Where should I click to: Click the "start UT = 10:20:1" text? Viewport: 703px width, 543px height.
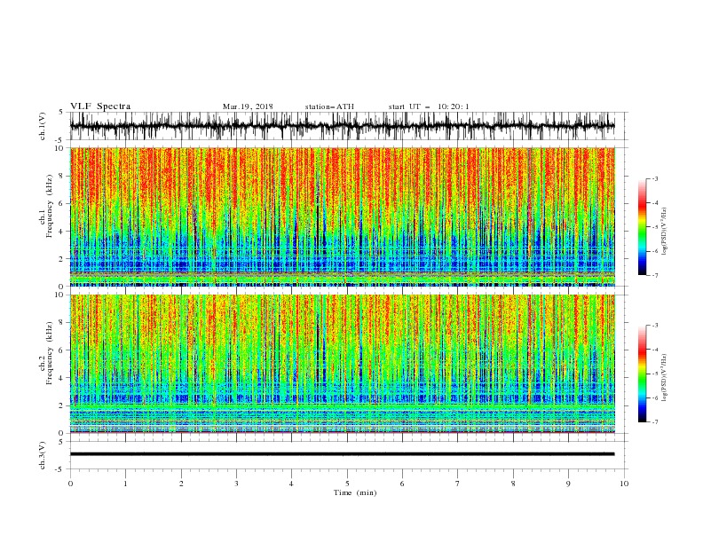pyautogui.click(x=428, y=106)
